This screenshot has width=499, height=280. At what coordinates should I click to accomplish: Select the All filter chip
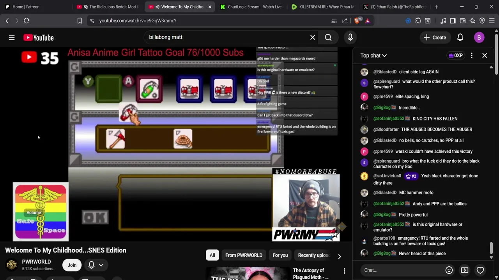click(212, 255)
